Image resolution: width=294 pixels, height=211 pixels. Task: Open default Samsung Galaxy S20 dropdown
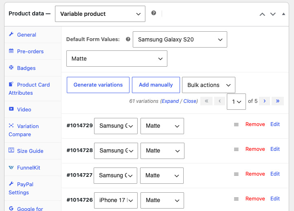pos(180,39)
